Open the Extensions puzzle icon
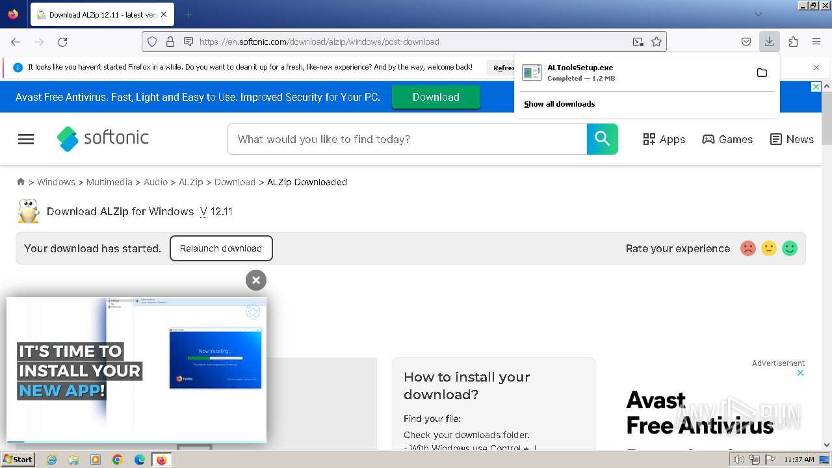Screen dimensions: 832x468 click(793, 42)
